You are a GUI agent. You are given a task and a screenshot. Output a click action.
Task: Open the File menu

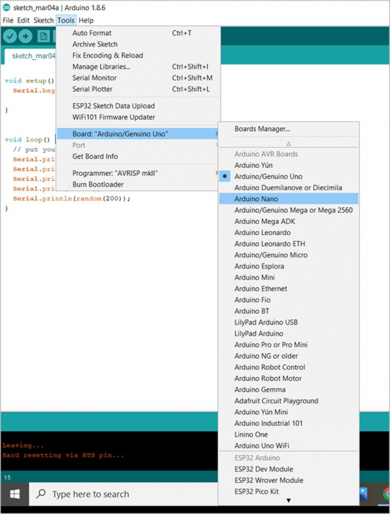8,20
